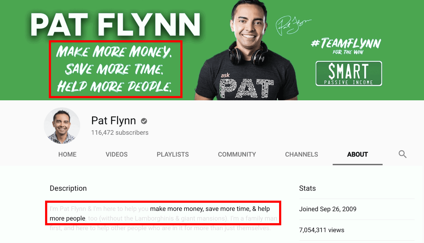Click the Pat Flynn channel name
The height and width of the screenshot is (243, 424).
coord(114,121)
